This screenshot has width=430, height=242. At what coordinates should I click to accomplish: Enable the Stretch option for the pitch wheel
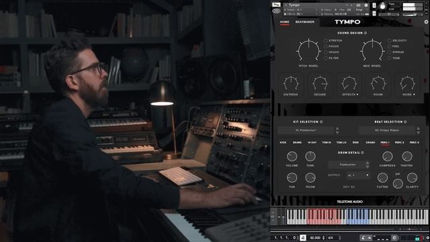[325, 40]
